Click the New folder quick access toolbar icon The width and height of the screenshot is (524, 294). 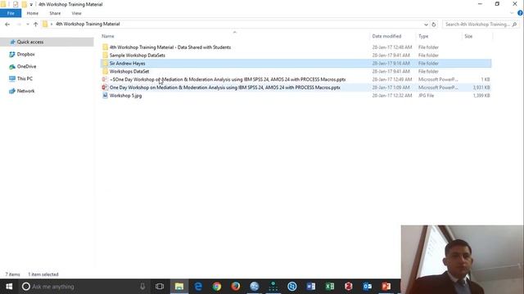coord(24,4)
